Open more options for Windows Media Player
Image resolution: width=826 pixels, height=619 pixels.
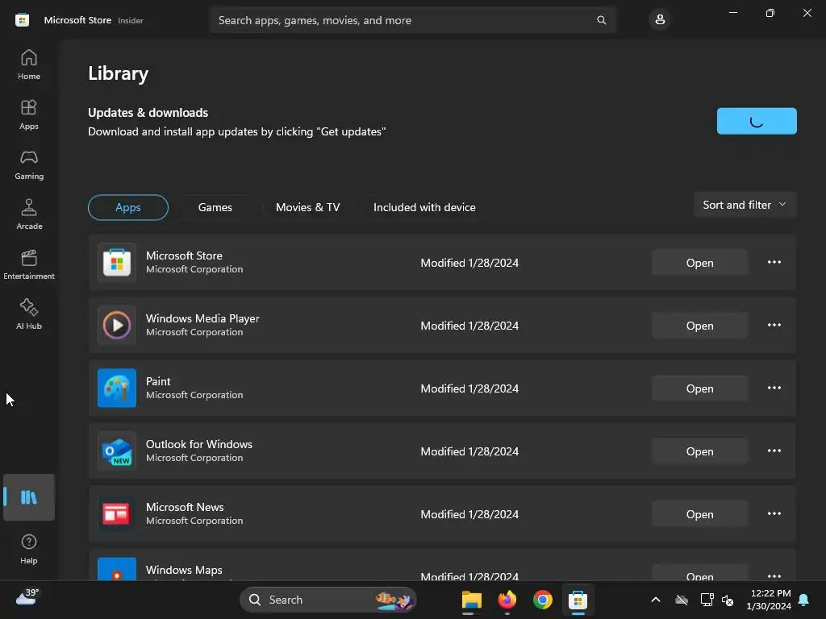point(774,325)
